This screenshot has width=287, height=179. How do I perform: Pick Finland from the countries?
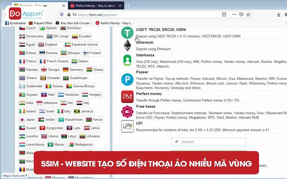click(x=92, y=53)
